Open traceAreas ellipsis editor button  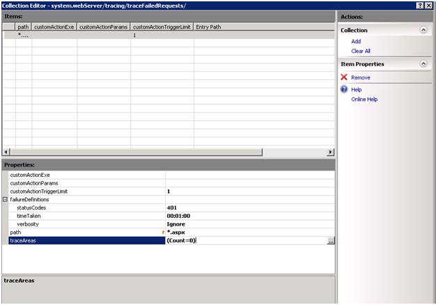point(330,241)
